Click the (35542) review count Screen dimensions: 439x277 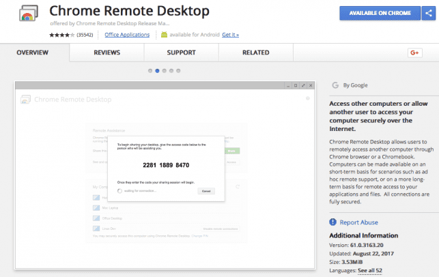85,35
